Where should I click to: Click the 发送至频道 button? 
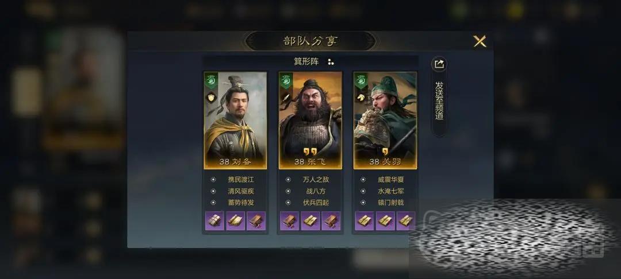(x=439, y=100)
